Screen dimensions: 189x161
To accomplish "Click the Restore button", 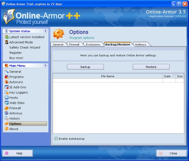I will pos(151,67).
